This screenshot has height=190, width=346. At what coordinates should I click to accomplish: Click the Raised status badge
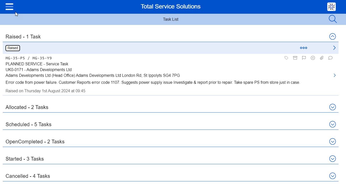tap(13, 48)
